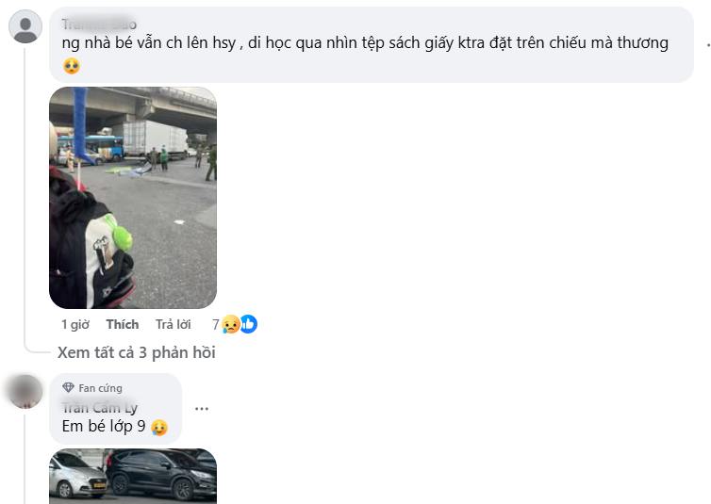Click the crying emoji after 'Em bé lớp 9'

coord(159,427)
